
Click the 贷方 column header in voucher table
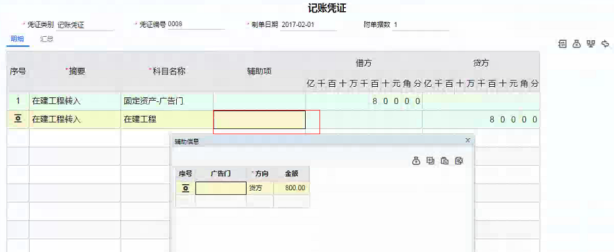pos(481,63)
